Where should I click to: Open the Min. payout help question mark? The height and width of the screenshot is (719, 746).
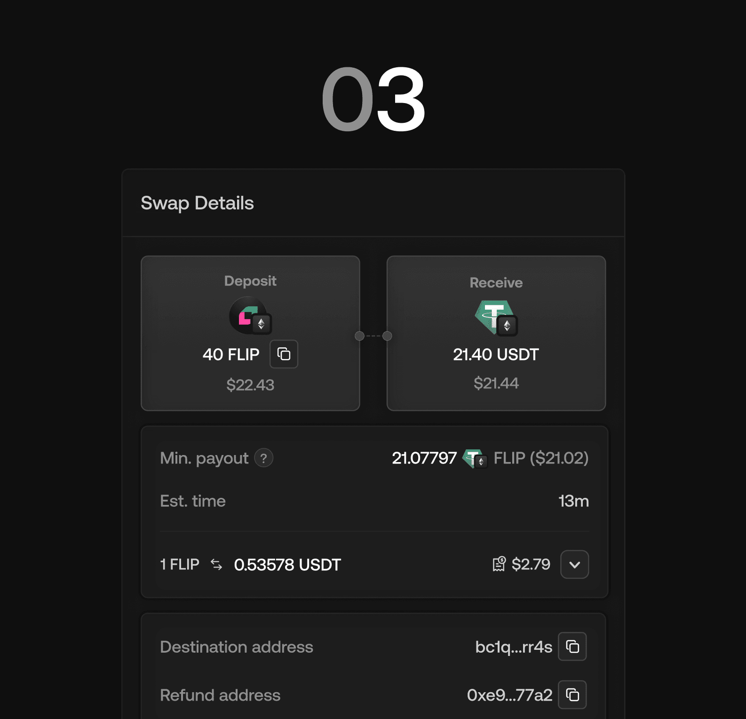pos(264,458)
